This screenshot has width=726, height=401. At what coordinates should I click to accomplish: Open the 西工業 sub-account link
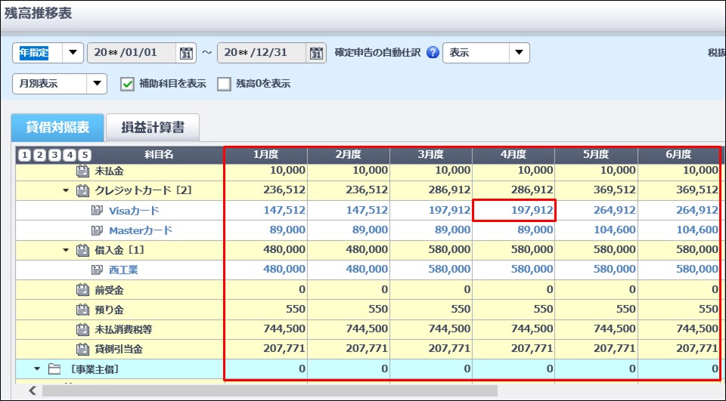(123, 270)
